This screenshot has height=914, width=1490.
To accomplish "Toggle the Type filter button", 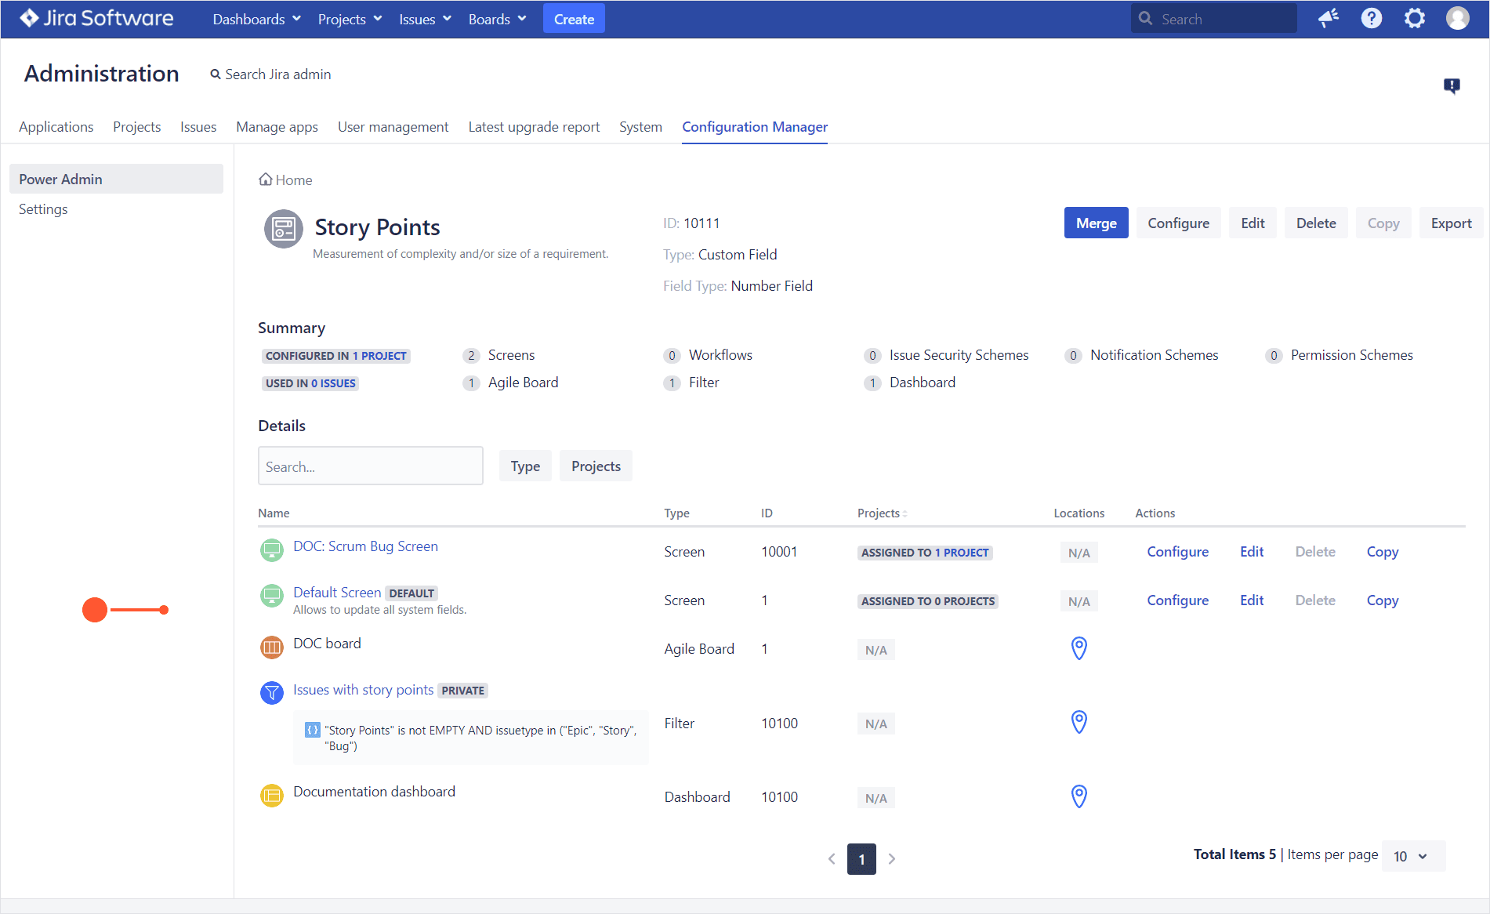I will 525,466.
